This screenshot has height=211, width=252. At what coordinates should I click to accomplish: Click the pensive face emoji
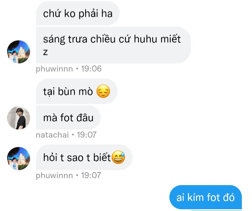point(103,91)
